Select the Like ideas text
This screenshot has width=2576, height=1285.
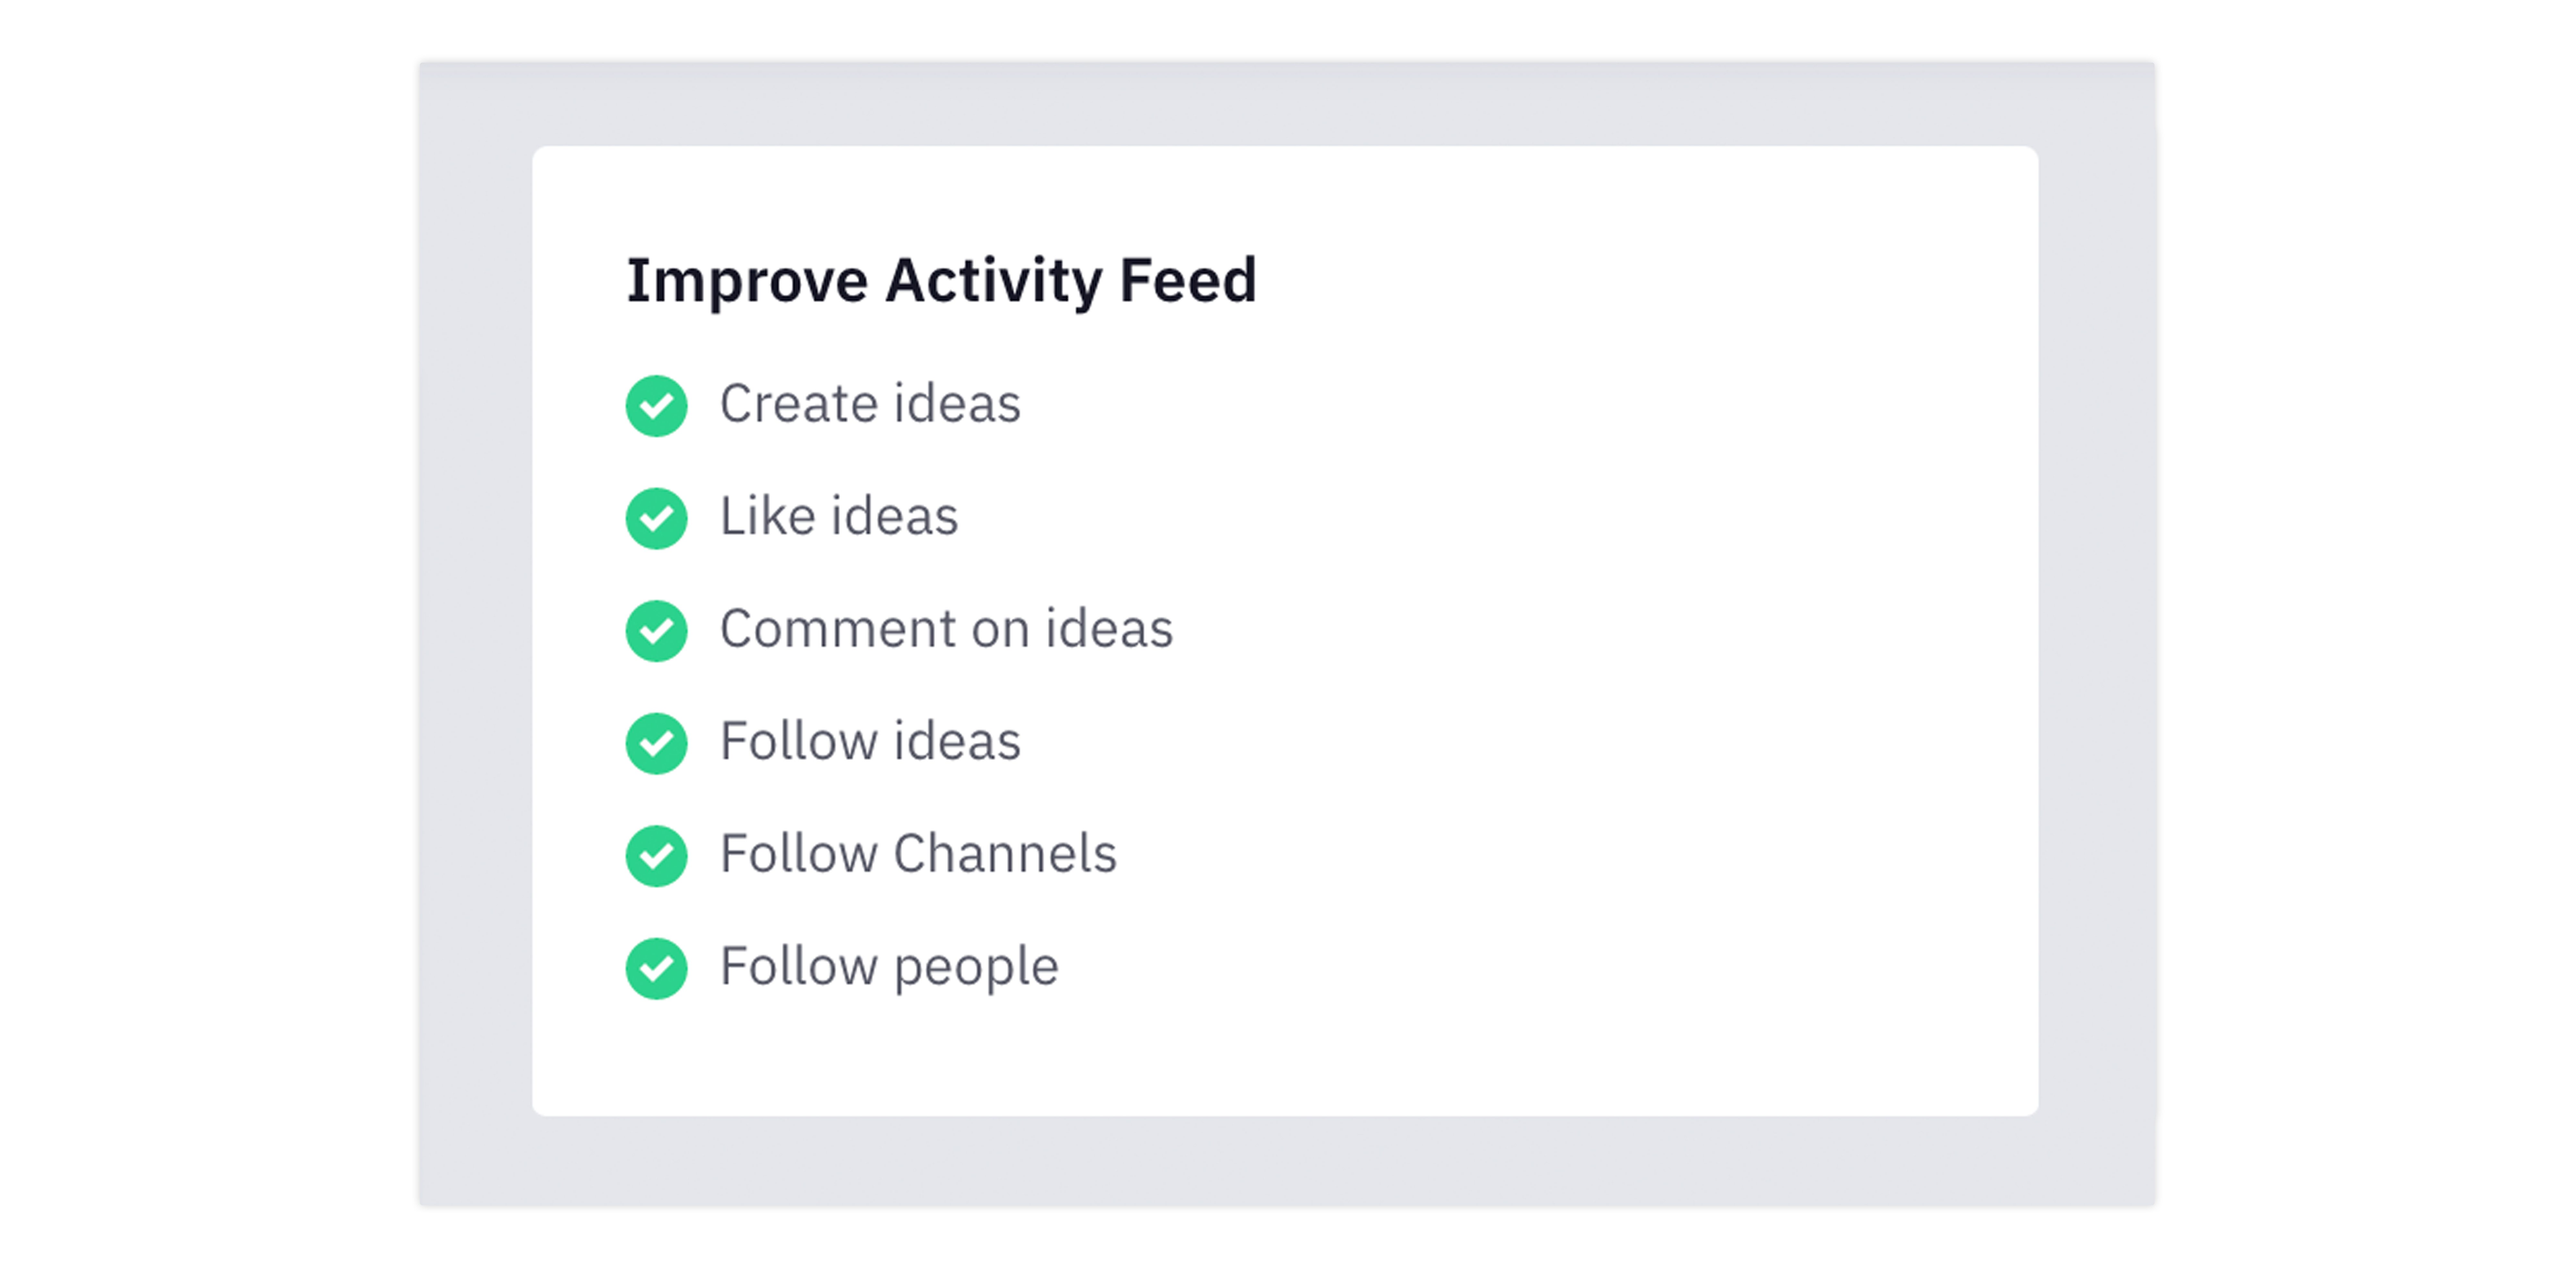pyautogui.click(x=839, y=516)
